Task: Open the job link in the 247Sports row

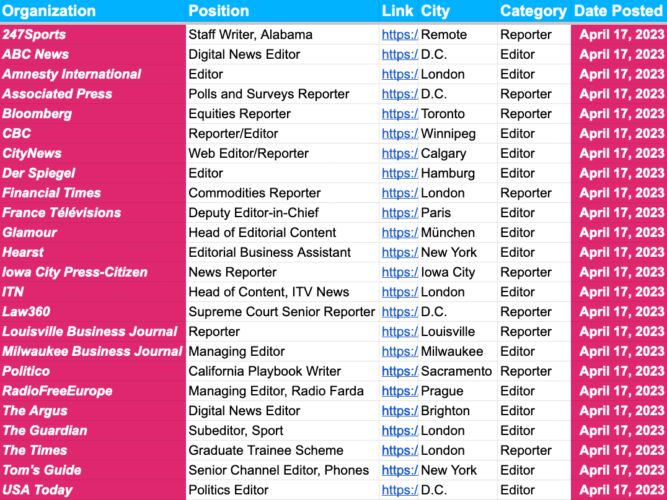Action: click(399, 35)
